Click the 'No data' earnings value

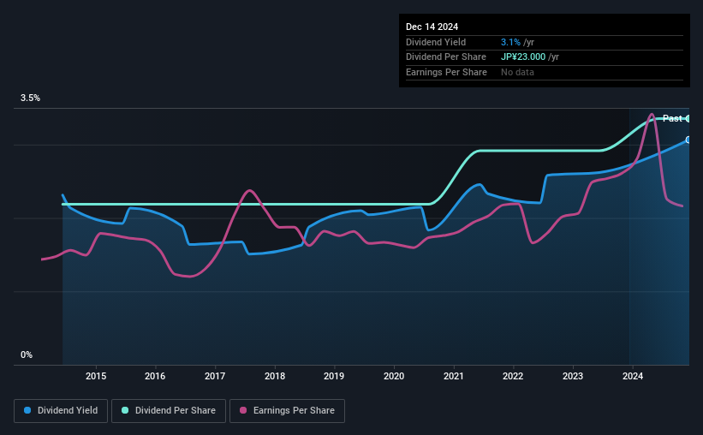[517, 72]
